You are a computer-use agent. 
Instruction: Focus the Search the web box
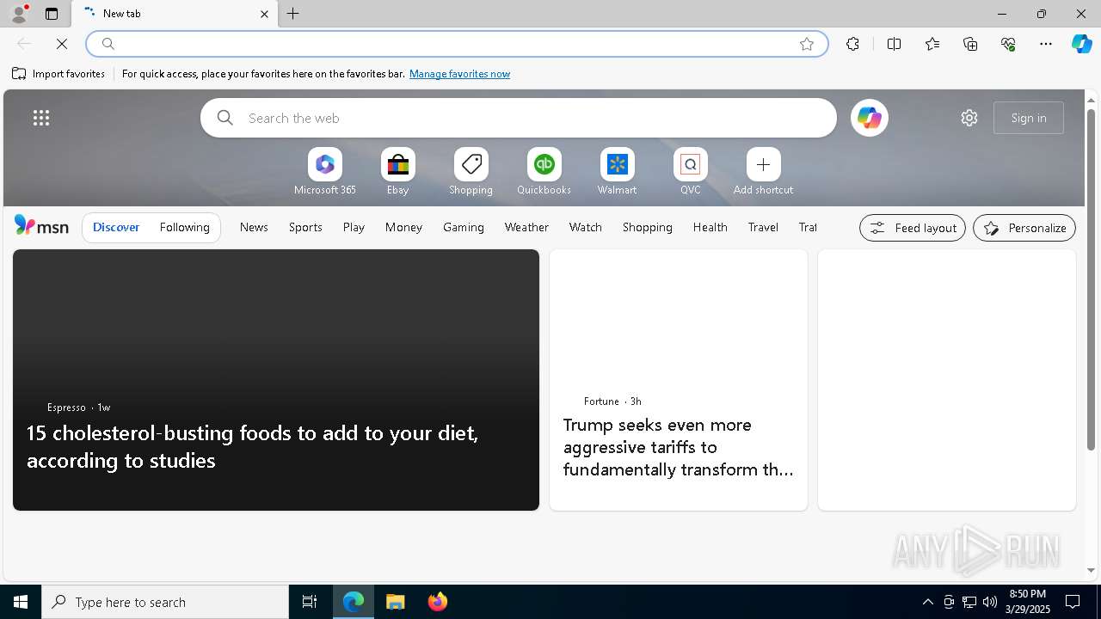(x=519, y=118)
